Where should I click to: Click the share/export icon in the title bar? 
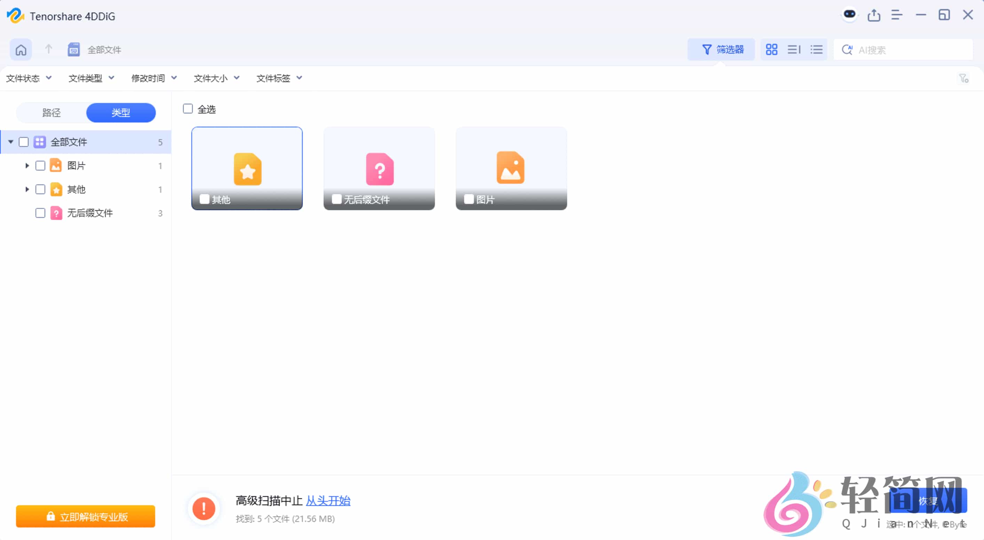click(874, 15)
